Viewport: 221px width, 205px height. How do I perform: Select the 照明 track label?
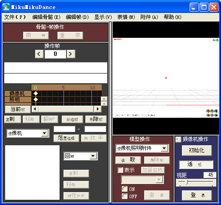click(x=18, y=99)
